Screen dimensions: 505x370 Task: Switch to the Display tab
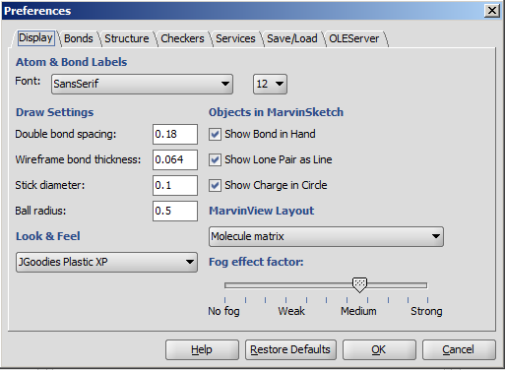[x=35, y=38]
